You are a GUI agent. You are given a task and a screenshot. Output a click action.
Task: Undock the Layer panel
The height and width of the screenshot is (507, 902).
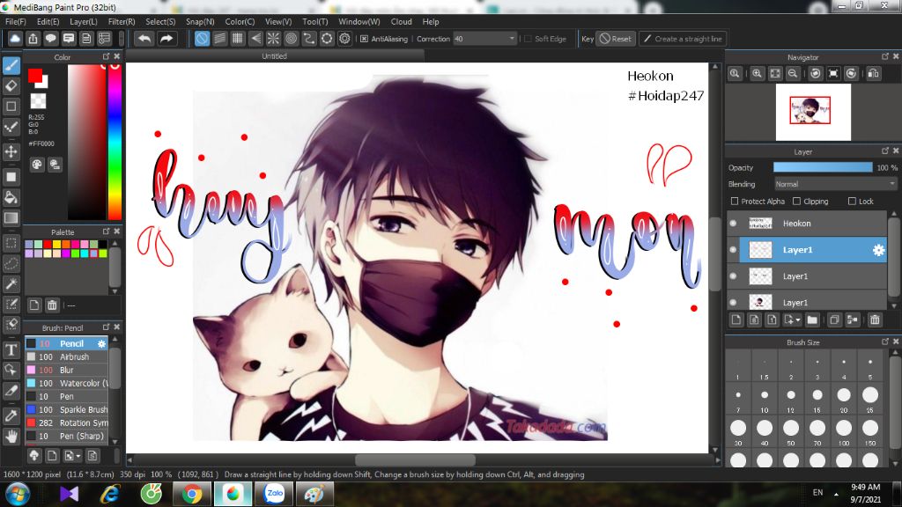coord(884,151)
